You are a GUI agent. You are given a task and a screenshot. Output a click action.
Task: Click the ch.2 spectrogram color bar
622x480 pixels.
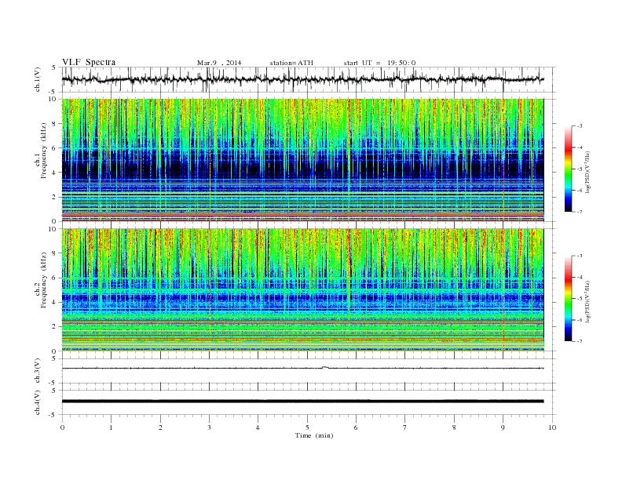pyautogui.click(x=568, y=299)
